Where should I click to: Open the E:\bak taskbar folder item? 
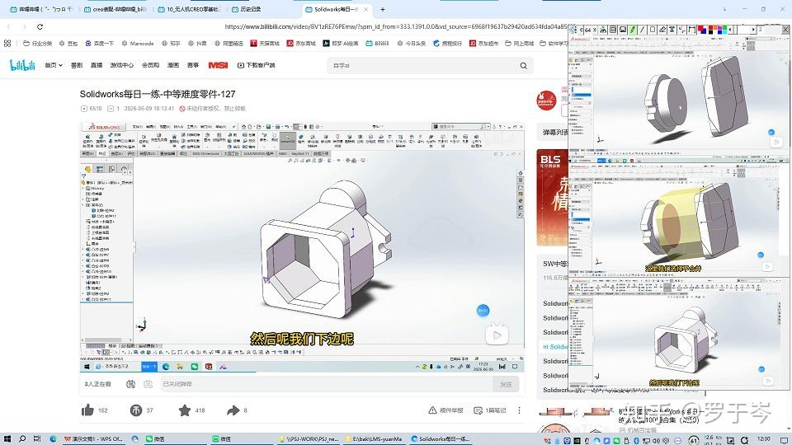coord(374,439)
